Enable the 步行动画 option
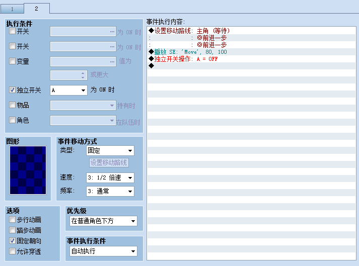 point(12,220)
